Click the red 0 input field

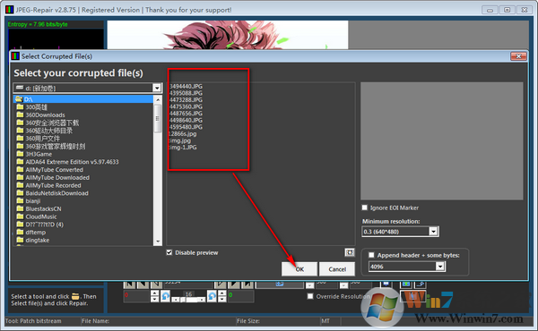pyautogui.click(x=136, y=296)
